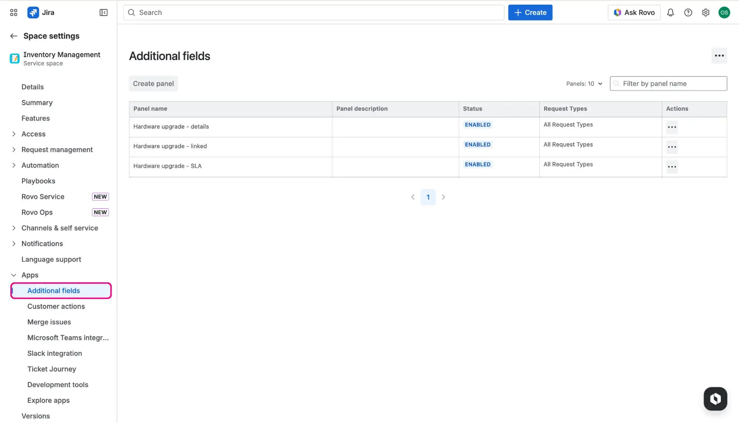Open the Panels: 10 dropdown

(584, 83)
